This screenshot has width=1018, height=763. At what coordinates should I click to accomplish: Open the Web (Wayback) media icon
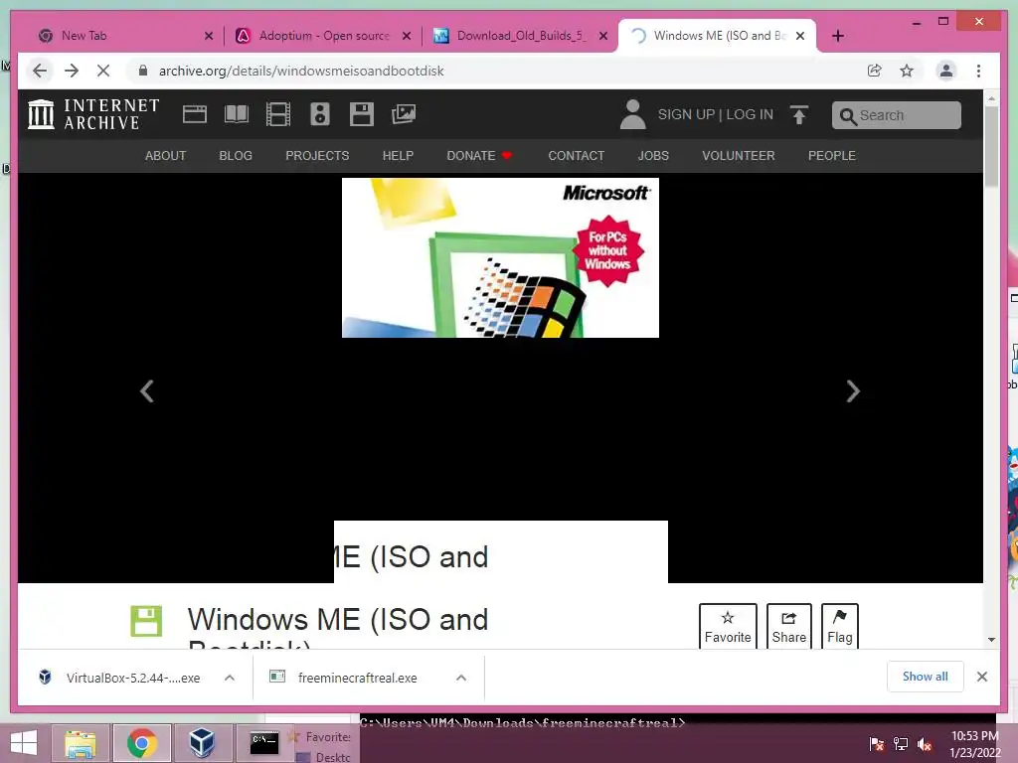tap(194, 114)
